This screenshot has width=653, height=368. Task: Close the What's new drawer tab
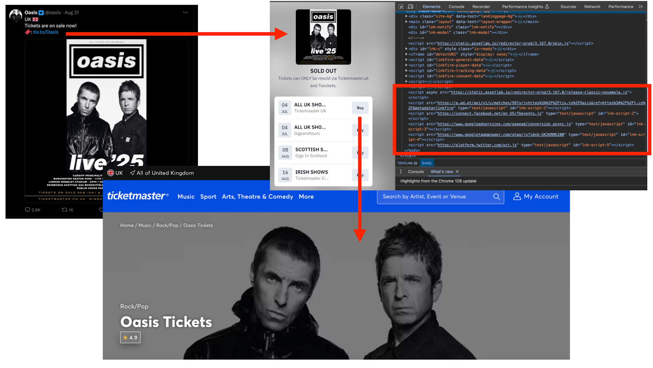[457, 172]
